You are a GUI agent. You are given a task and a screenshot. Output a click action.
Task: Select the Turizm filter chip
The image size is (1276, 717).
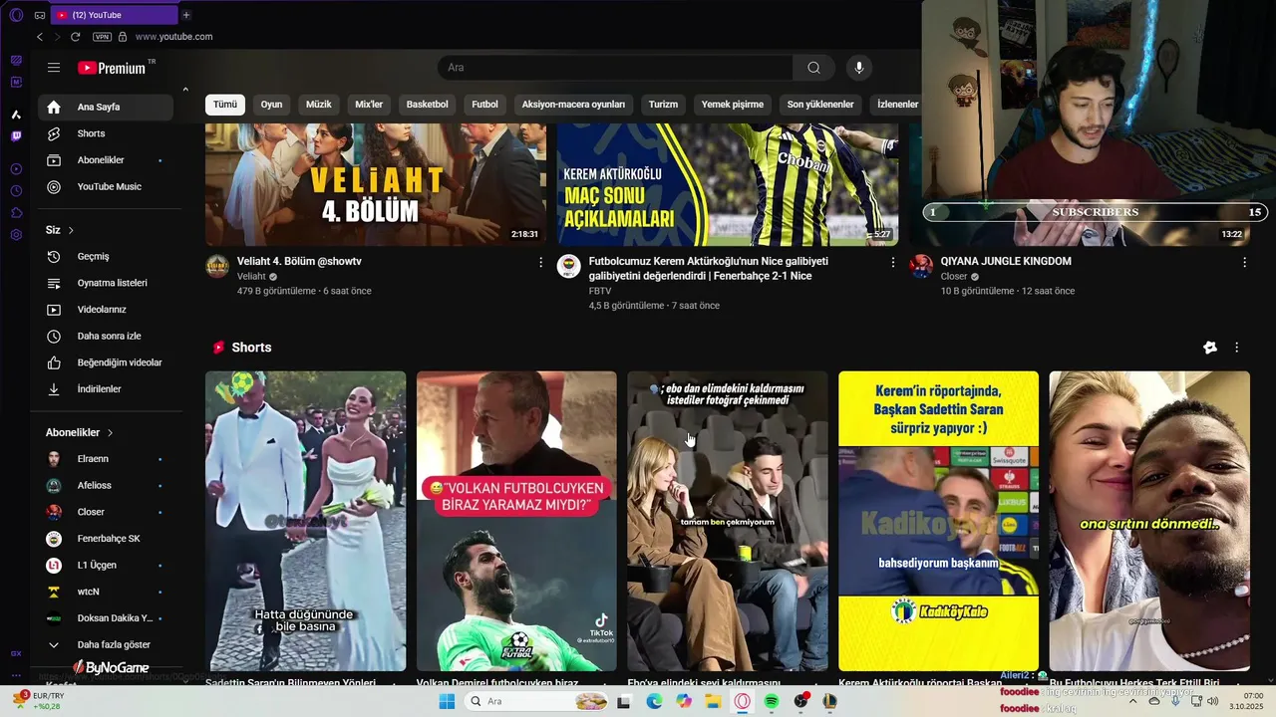point(663,105)
